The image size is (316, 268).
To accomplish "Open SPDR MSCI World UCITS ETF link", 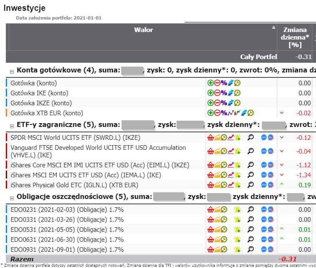I will tap(75, 138).
